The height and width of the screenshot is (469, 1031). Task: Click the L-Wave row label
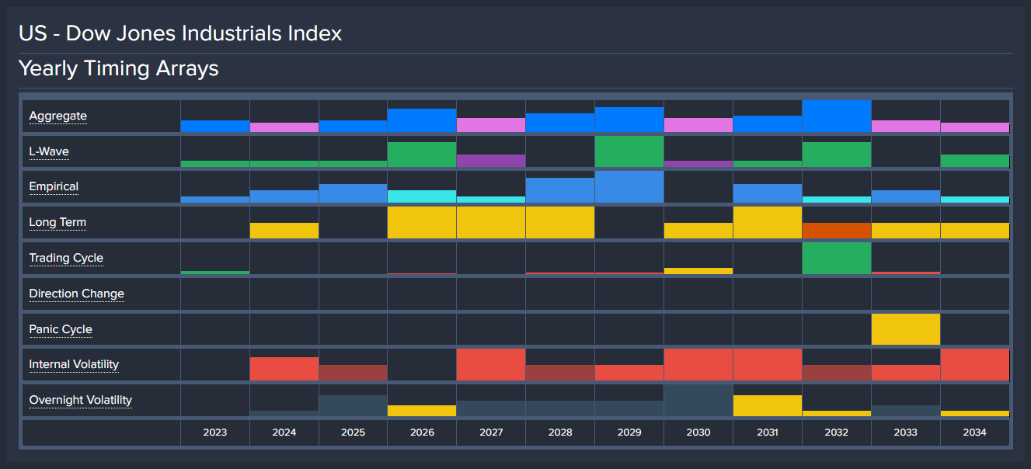(x=49, y=151)
